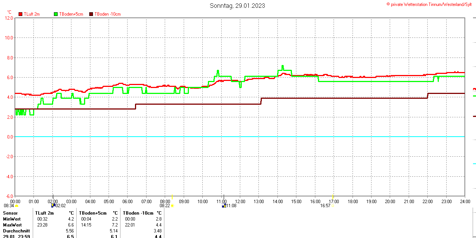Click the TLuft 2m column header in table
Screen dimensions: 476x238
45,213
